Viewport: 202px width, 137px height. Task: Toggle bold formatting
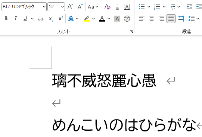(6, 19)
